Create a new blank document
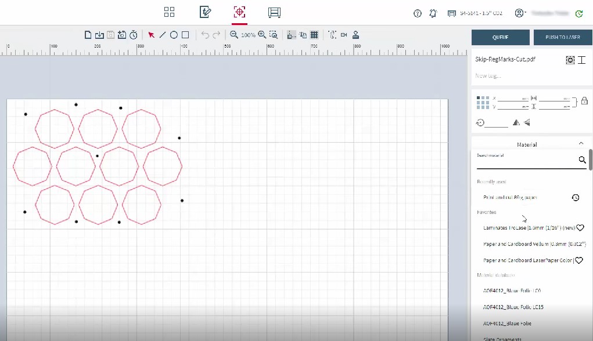The image size is (593, 341). [x=88, y=35]
